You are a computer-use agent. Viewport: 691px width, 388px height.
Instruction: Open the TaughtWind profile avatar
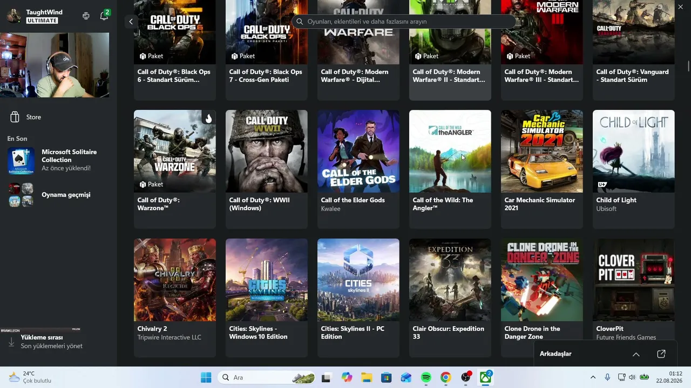[x=14, y=16]
